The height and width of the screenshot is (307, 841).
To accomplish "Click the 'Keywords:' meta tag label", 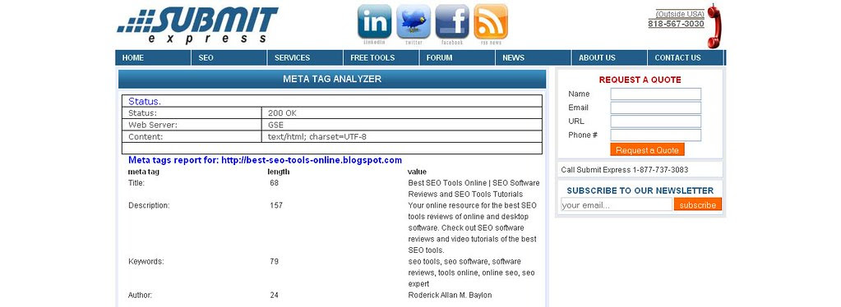I will pos(146,262).
